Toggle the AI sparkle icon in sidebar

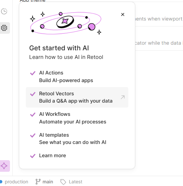[x=4, y=166]
